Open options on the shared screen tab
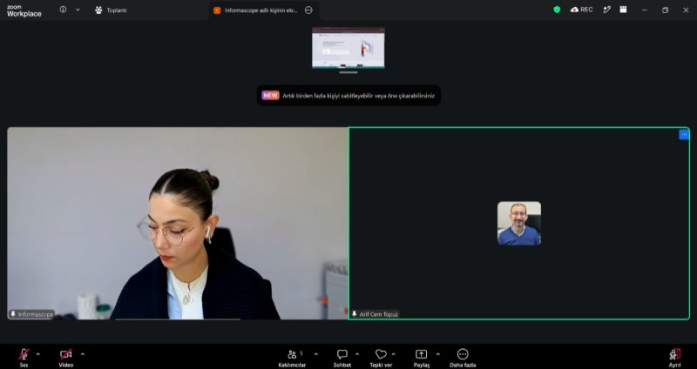The width and height of the screenshot is (697, 369). [x=308, y=10]
